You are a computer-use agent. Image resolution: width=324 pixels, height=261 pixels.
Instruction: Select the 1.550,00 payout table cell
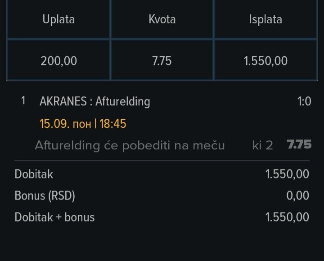[265, 61]
